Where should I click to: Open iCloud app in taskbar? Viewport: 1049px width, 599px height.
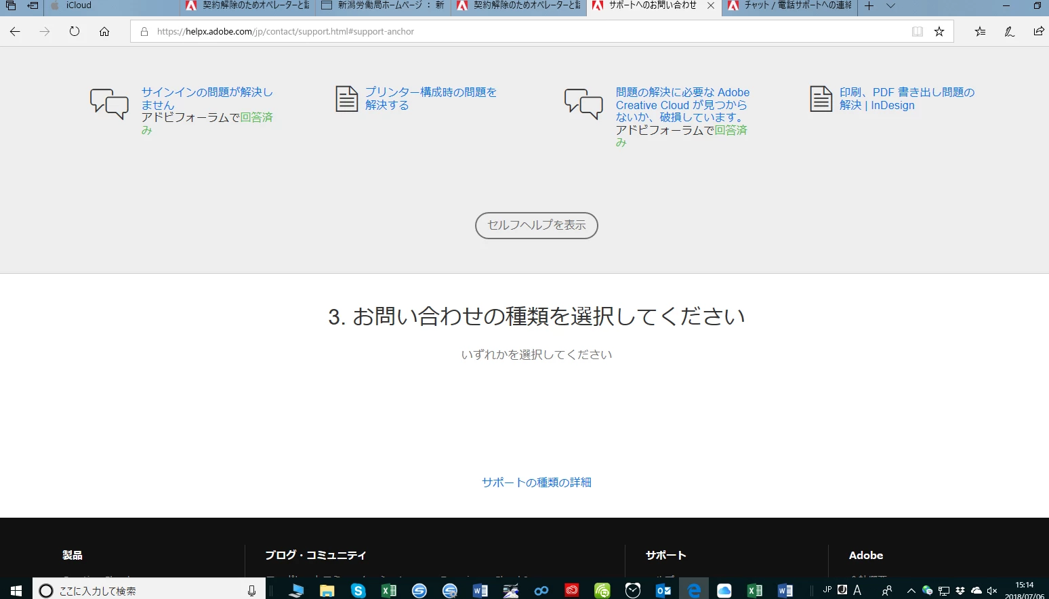pyautogui.click(x=724, y=591)
